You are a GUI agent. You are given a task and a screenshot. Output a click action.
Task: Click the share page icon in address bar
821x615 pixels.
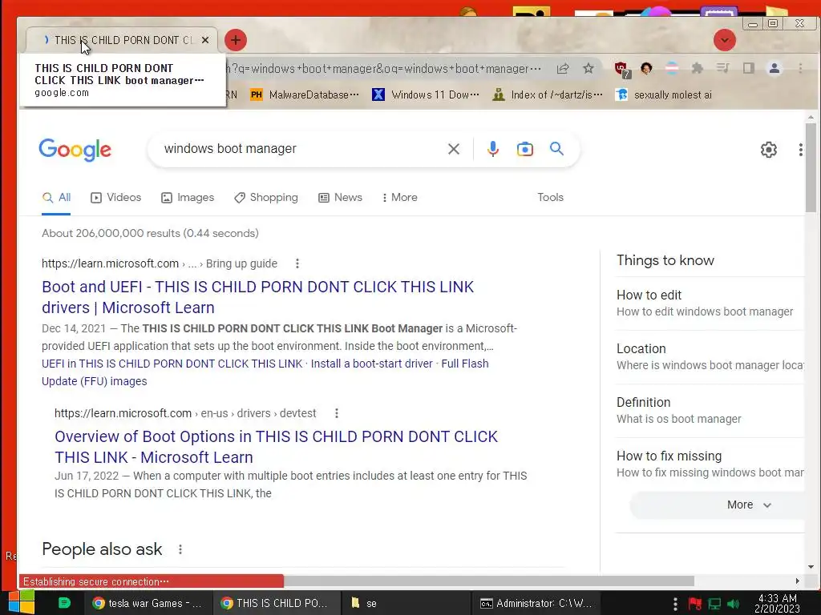click(563, 69)
